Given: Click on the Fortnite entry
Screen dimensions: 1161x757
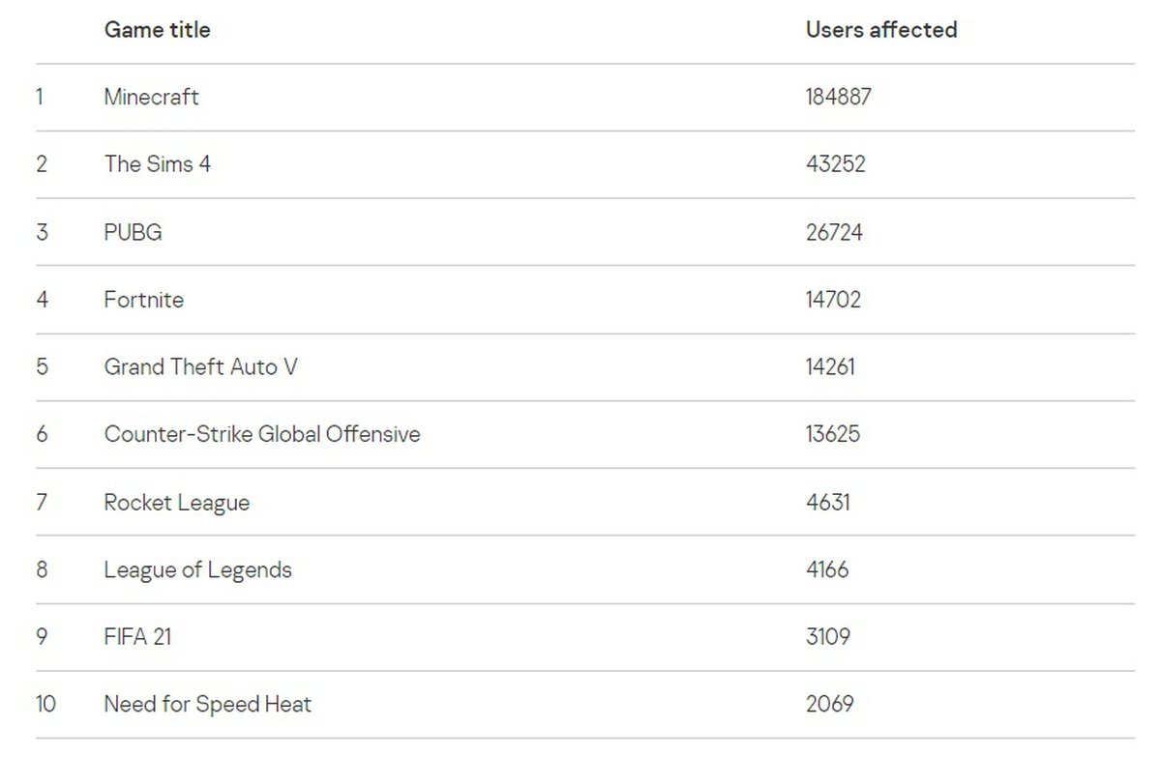Looking at the screenshot, I should 144,300.
